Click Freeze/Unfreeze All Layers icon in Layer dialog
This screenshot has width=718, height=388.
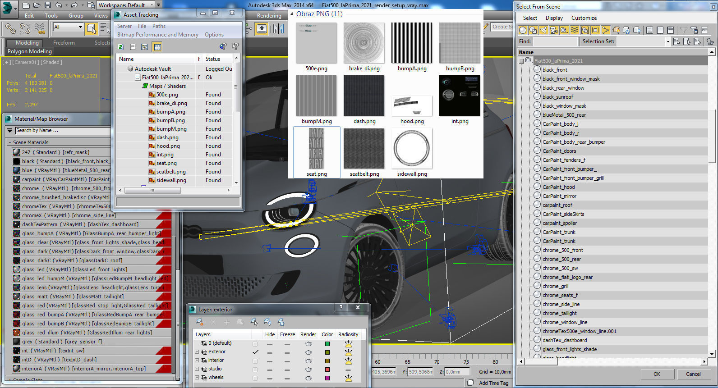pos(281,322)
